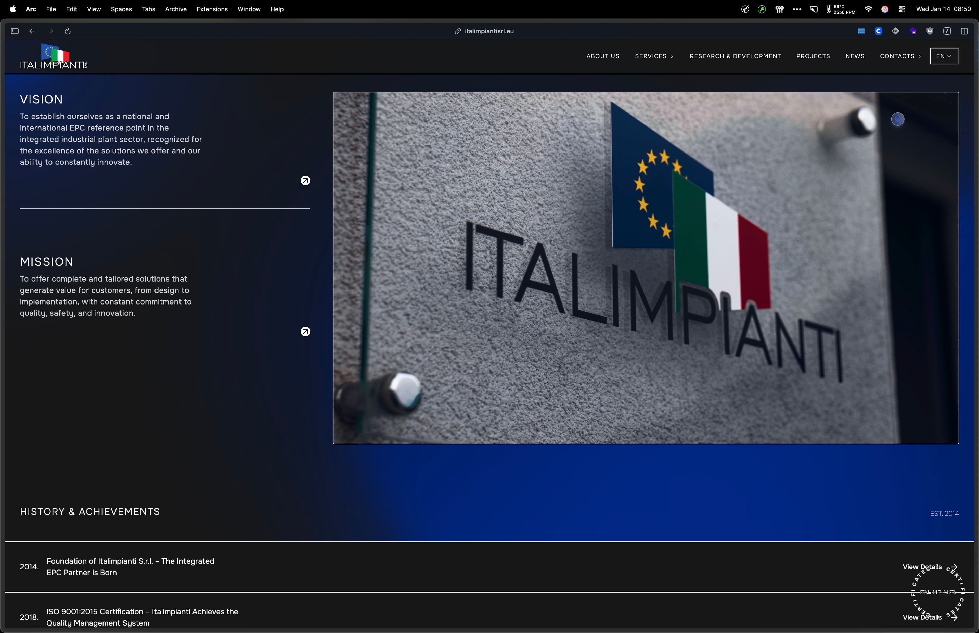The image size is (979, 633).
Task: Open the RESEARCH & DEVELOPMENT page
Action: [735, 56]
